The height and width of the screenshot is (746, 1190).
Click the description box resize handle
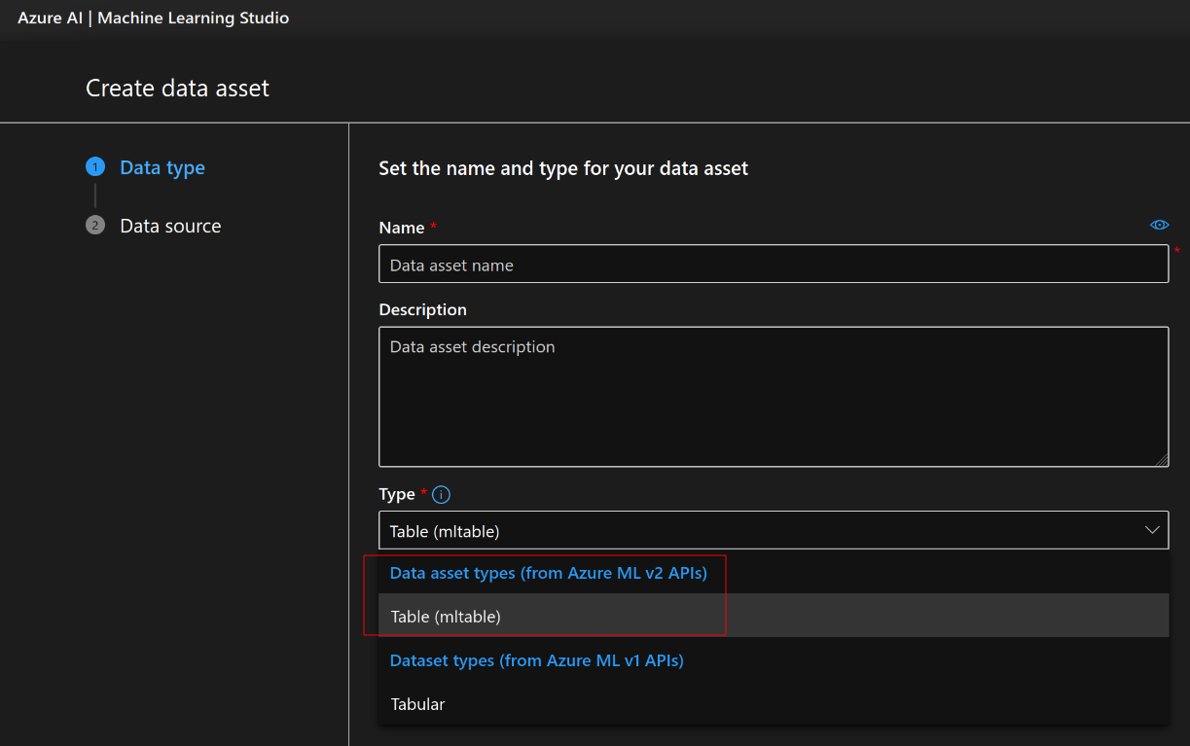(x=1162, y=460)
